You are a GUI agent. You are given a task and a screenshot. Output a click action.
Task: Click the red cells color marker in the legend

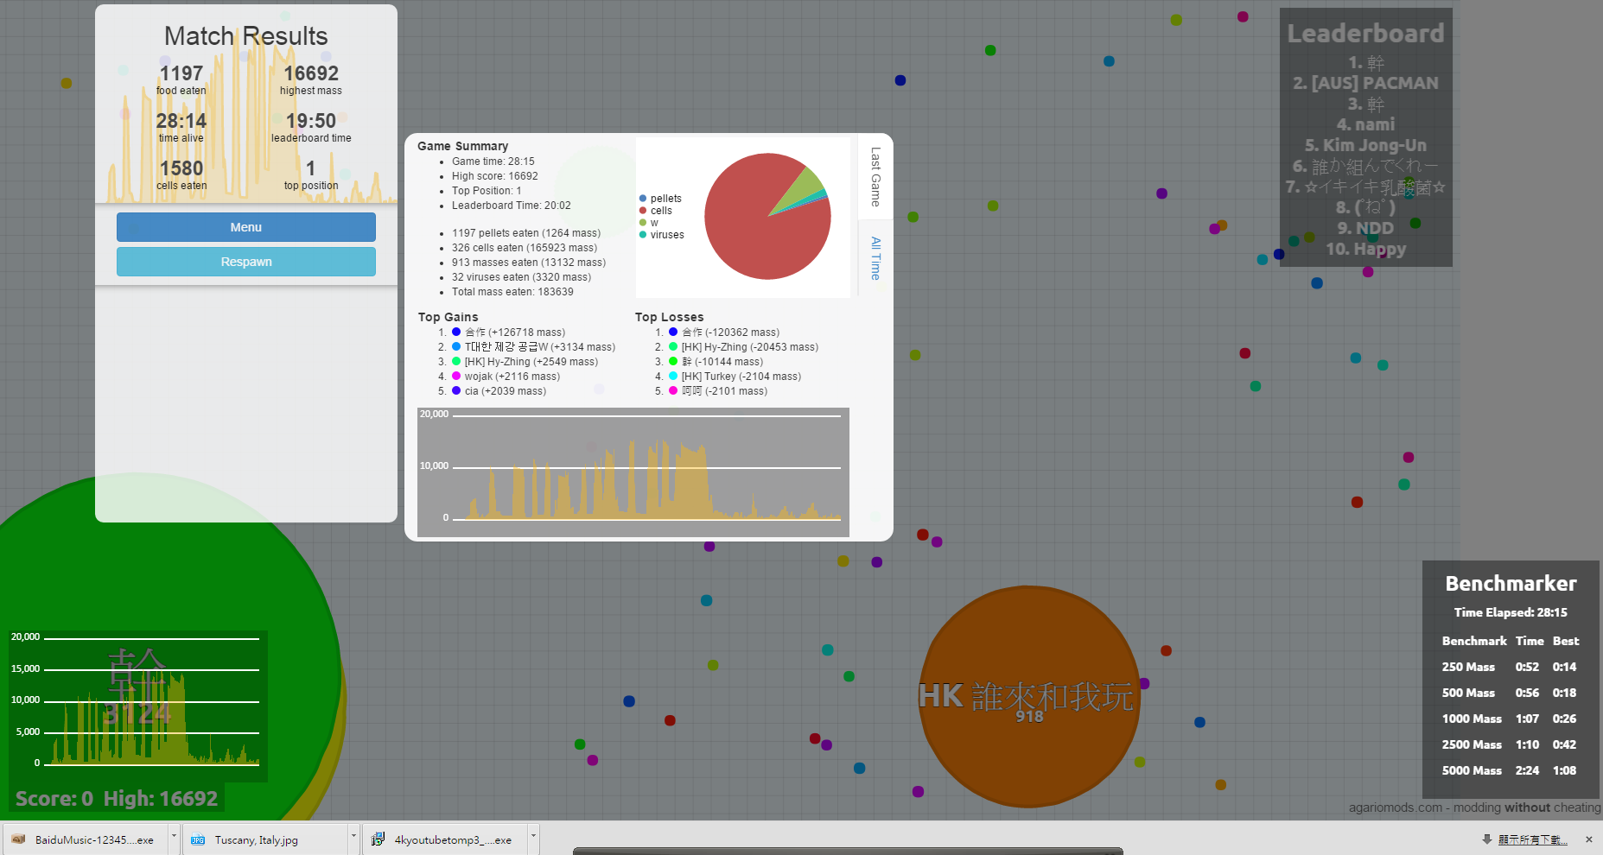643,210
